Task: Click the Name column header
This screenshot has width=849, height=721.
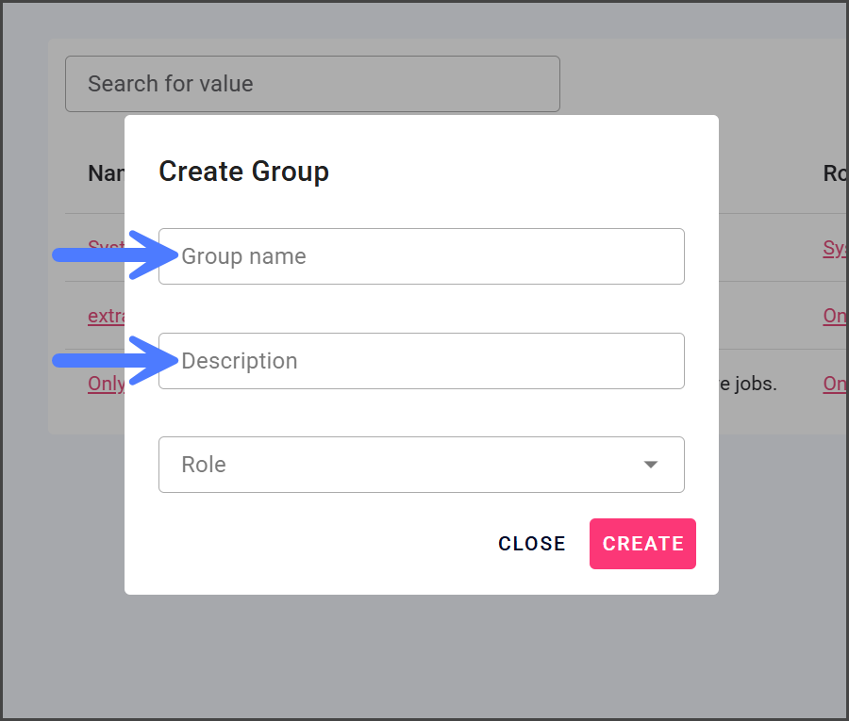Action: 106,173
